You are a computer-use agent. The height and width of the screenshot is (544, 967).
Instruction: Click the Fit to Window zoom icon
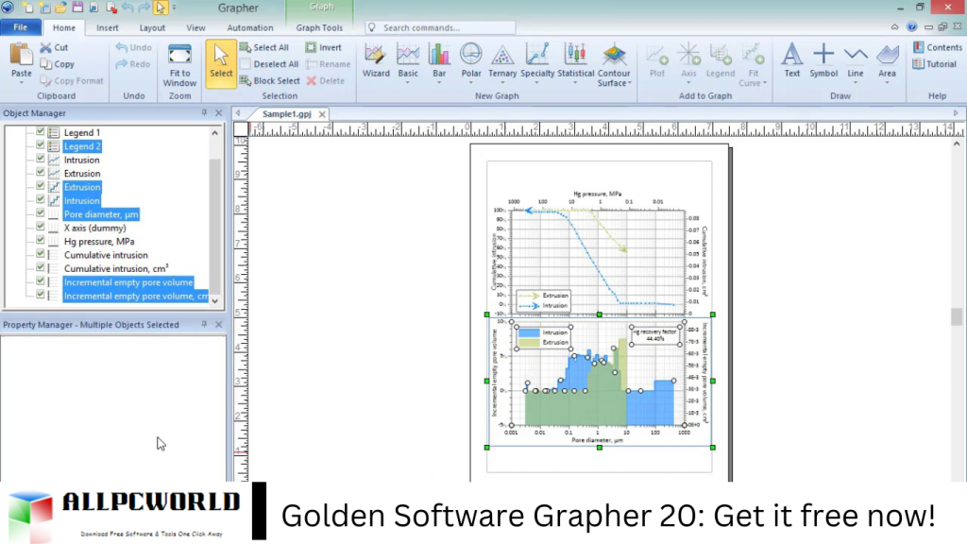(179, 54)
